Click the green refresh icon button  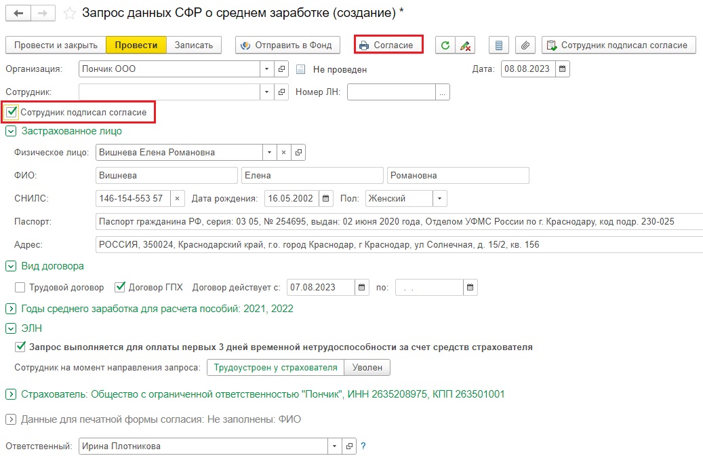pyautogui.click(x=445, y=45)
